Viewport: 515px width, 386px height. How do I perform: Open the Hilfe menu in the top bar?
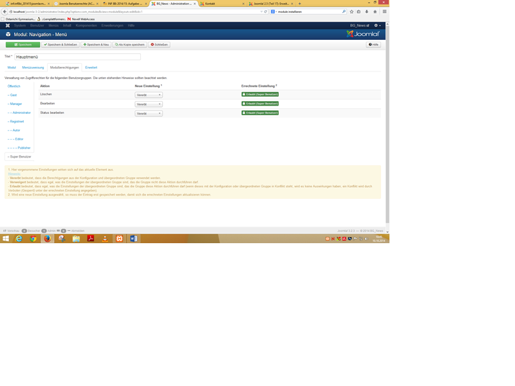[x=131, y=25]
